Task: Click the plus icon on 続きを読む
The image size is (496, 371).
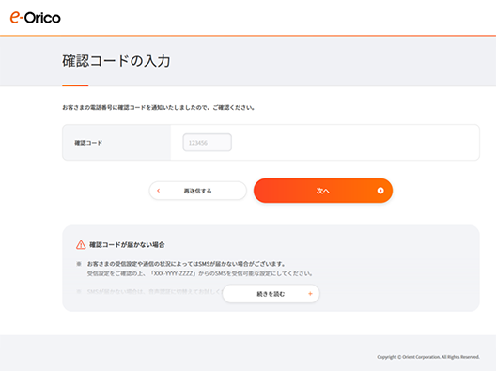Action: (x=310, y=294)
